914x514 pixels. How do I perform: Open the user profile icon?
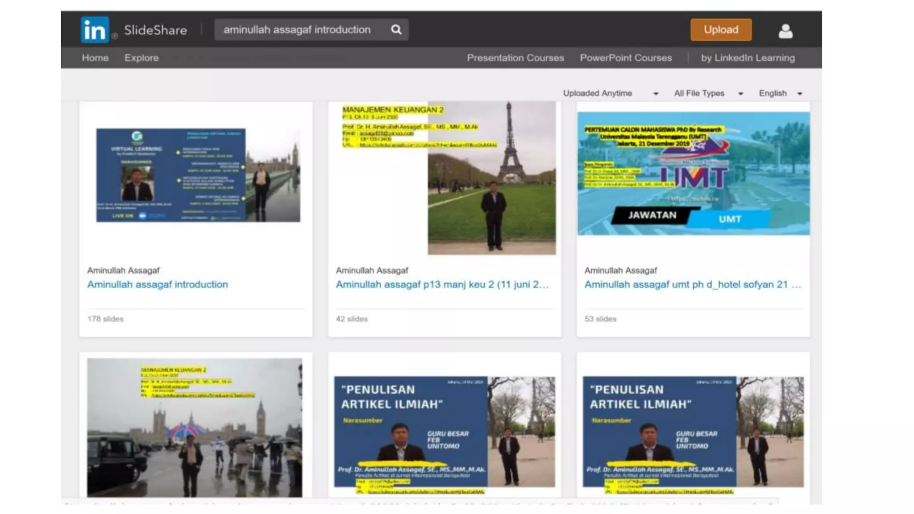pyautogui.click(x=785, y=31)
